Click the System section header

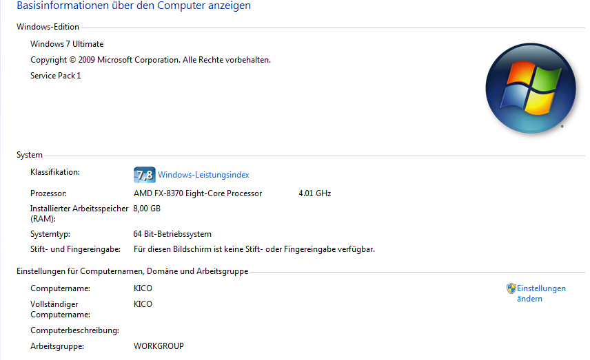(30, 155)
